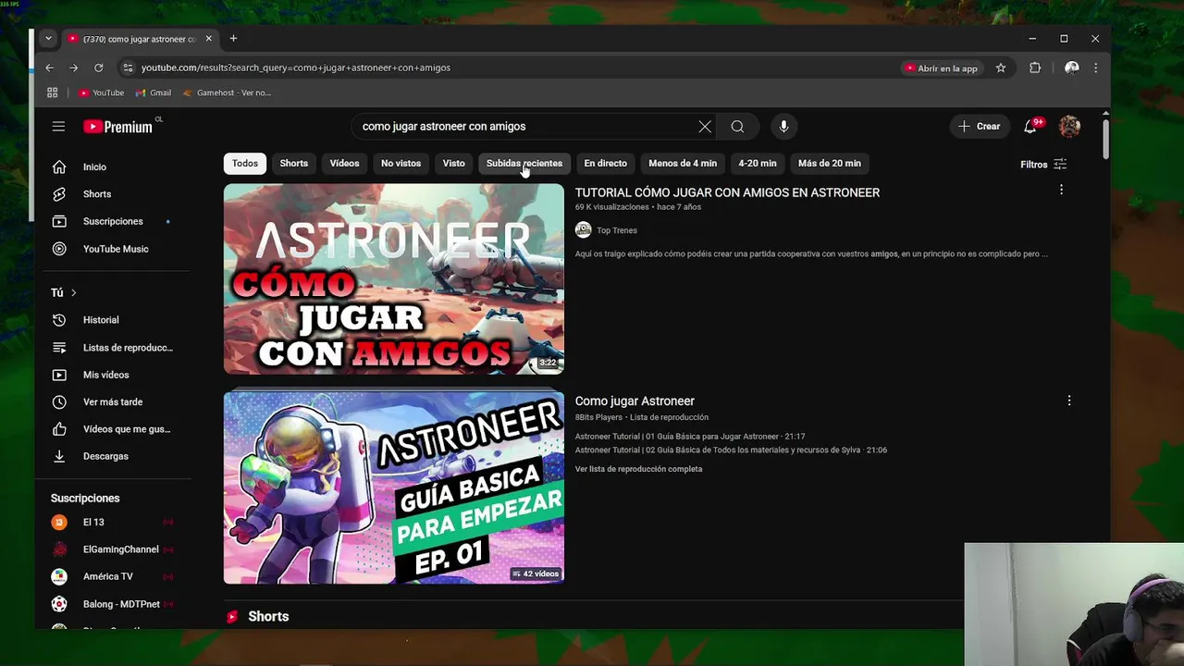Go back in the browser

tap(50, 68)
